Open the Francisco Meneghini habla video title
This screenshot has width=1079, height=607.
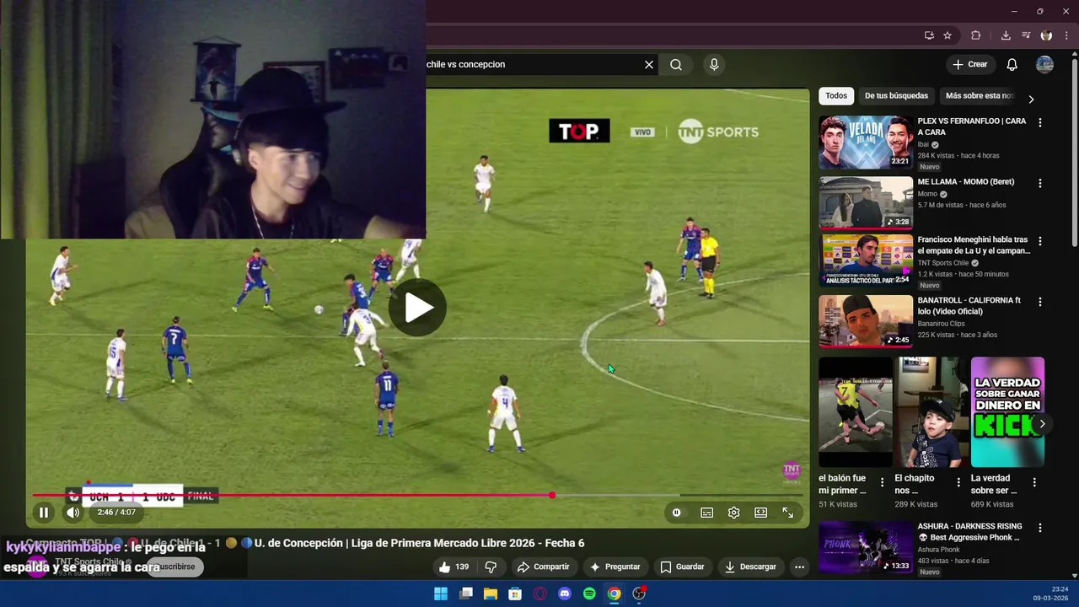pos(974,245)
